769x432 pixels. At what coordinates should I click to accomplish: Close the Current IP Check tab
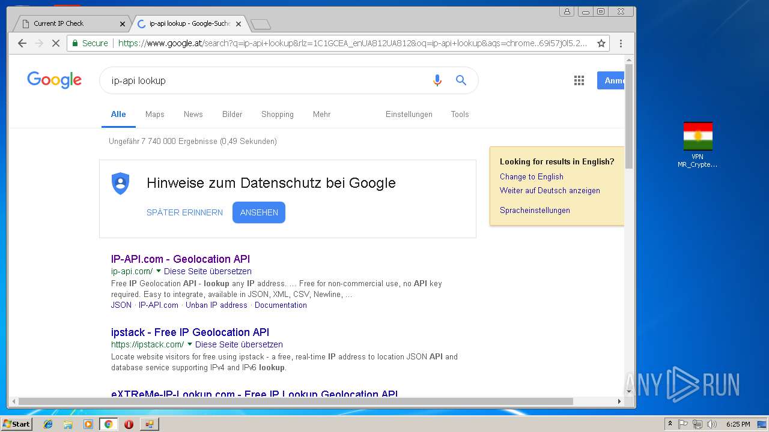123,24
